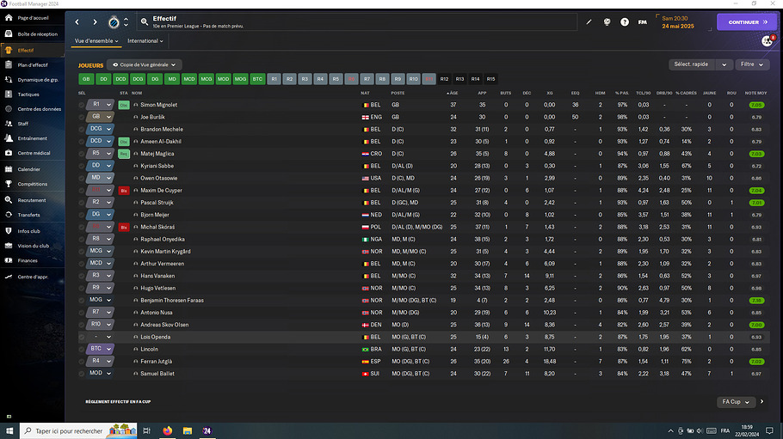The height and width of the screenshot is (439, 783).
Task: Tick the selection circle for Simon Mignolet
Action: click(82, 105)
